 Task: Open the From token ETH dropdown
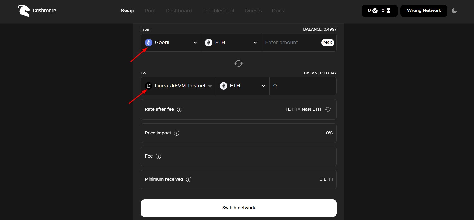231,43
